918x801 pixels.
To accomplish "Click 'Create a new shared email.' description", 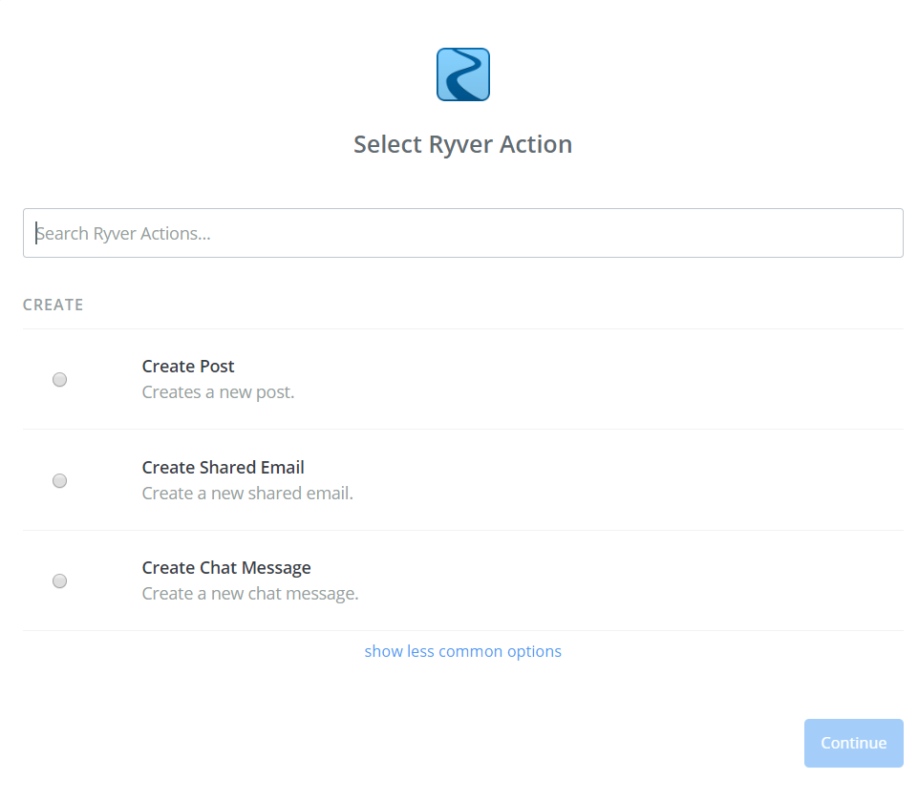I will (x=247, y=494).
